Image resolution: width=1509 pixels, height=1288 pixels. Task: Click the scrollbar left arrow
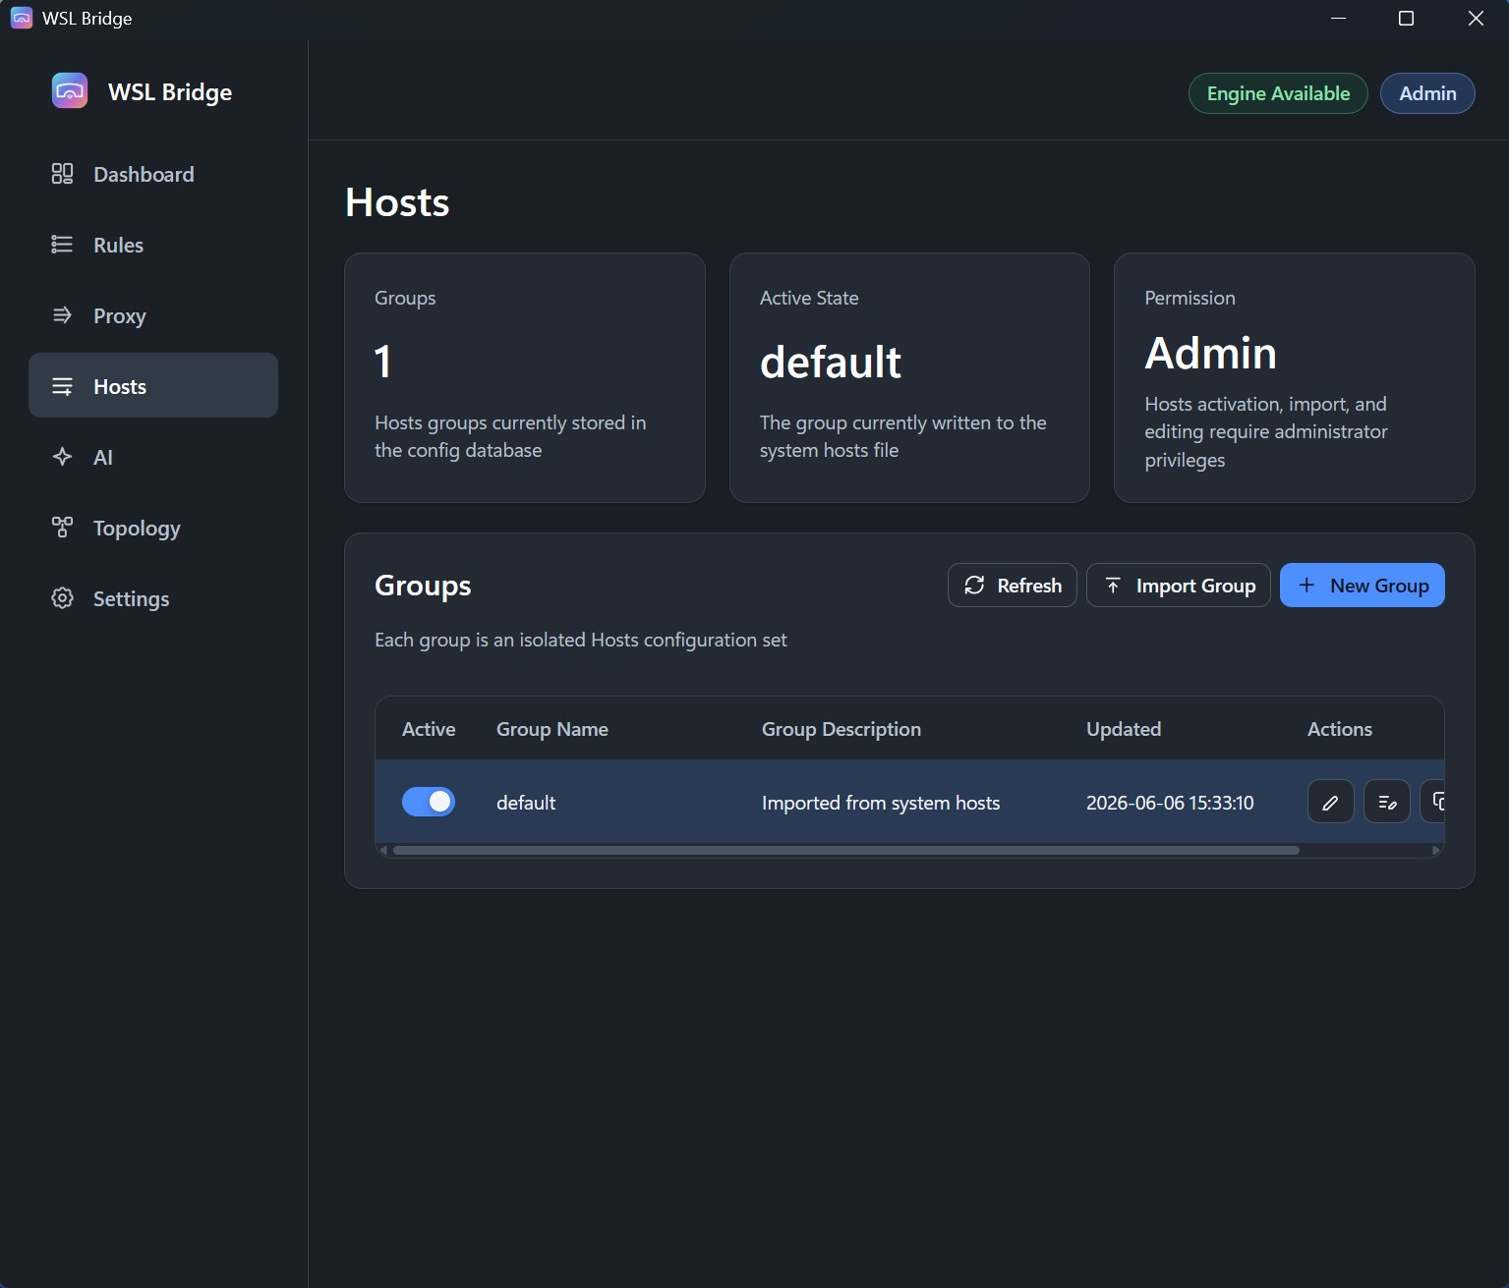click(383, 851)
